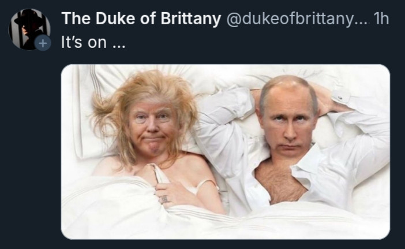Click the truncated username ellipsis
Screen dimensions: 405x249
pos(362,22)
